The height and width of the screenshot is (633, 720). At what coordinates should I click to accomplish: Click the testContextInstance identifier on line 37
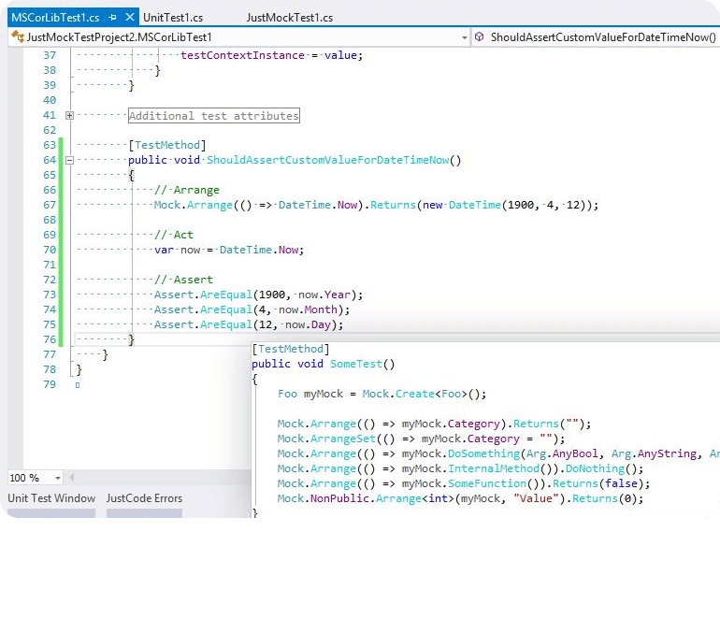tap(242, 55)
